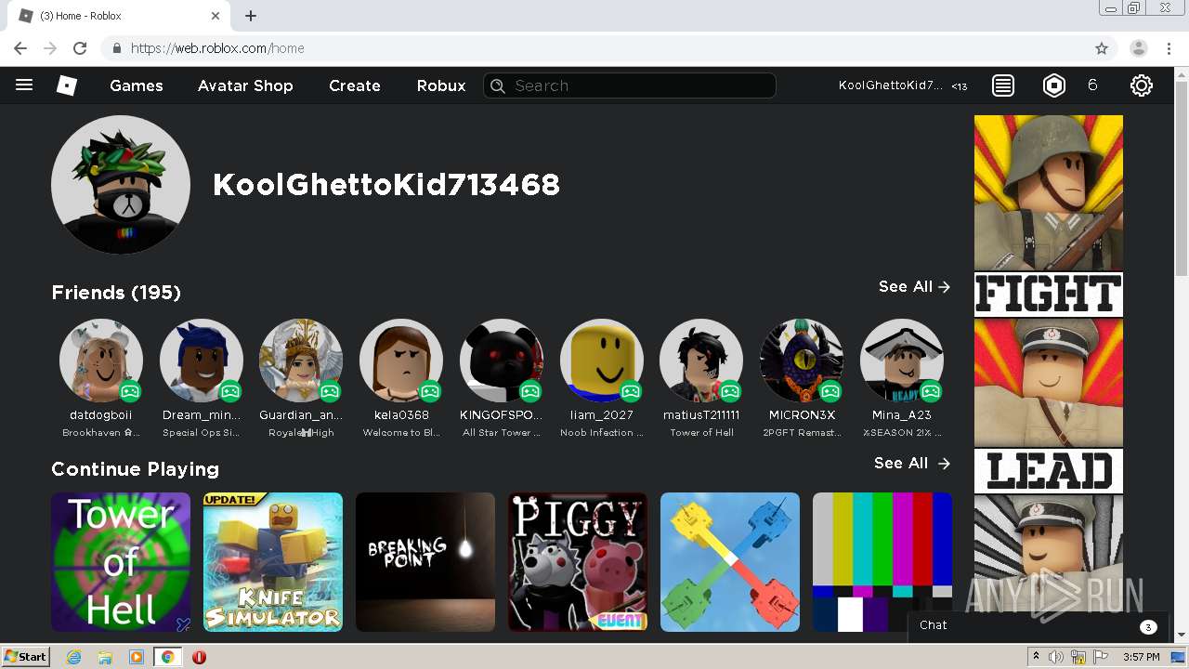This screenshot has height=669, width=1189.
Task: Open friend datdogboii avatar
Action: click(101, 361)
